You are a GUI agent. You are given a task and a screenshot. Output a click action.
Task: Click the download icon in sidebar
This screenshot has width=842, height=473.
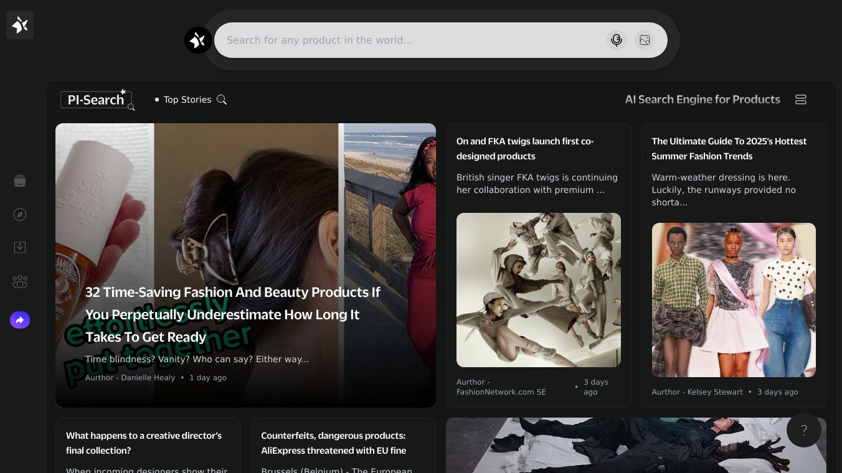tap(20, 247)
